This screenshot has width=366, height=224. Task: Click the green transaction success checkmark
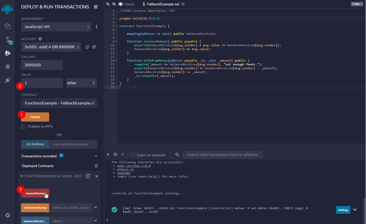pos(114,210)
